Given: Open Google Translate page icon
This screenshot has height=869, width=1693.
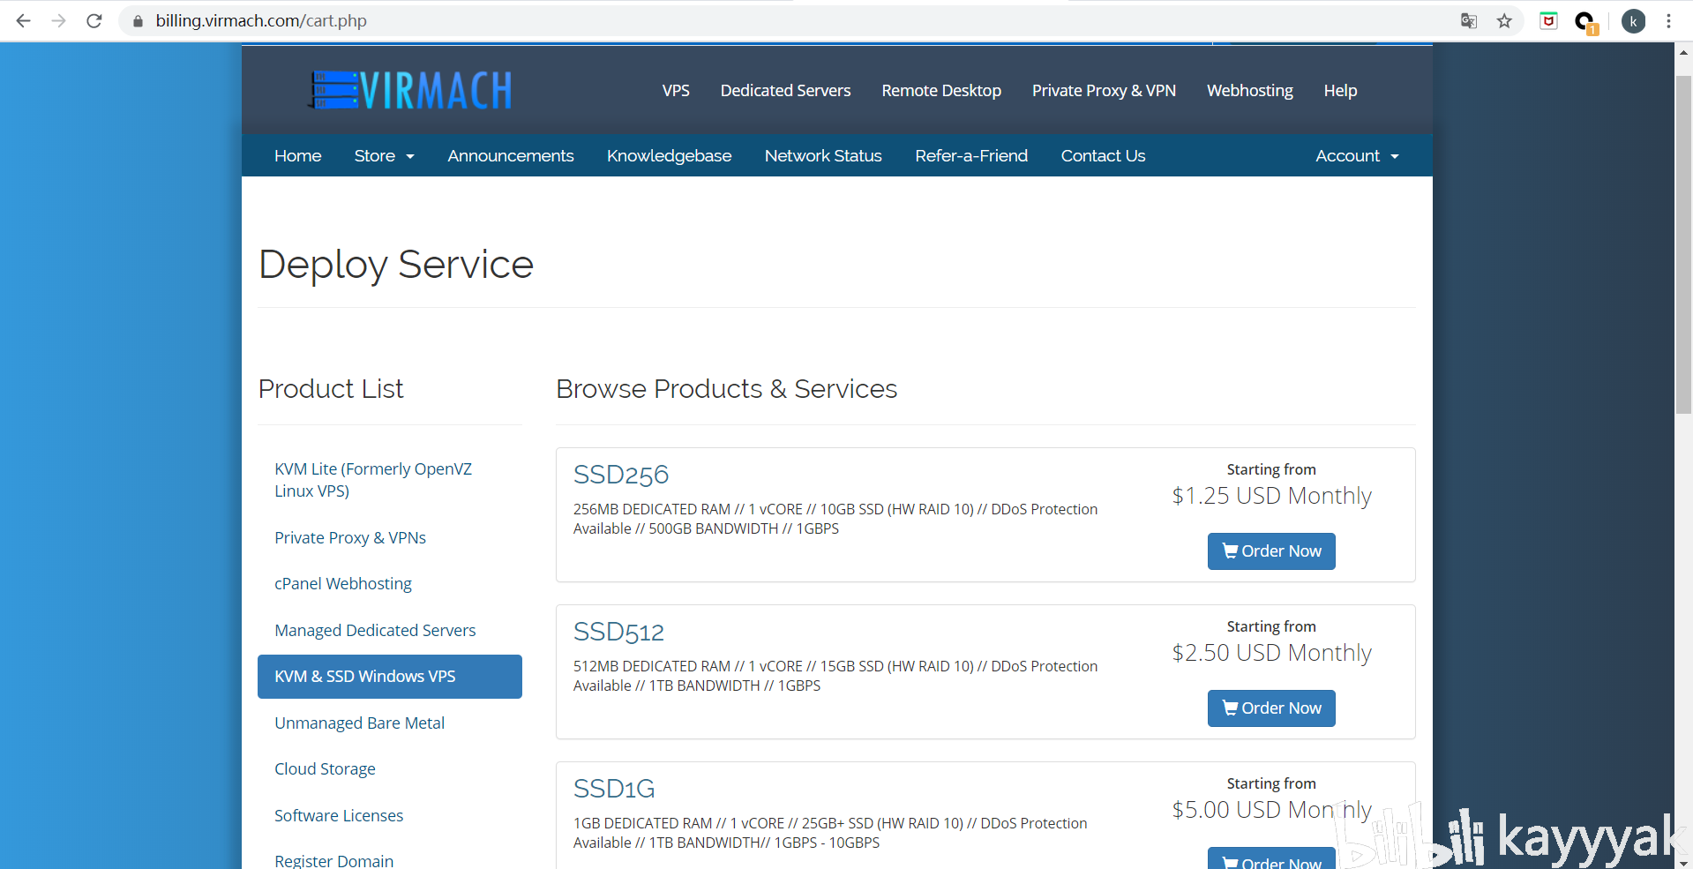Looking at the screenshot, I should point(1469,20).
